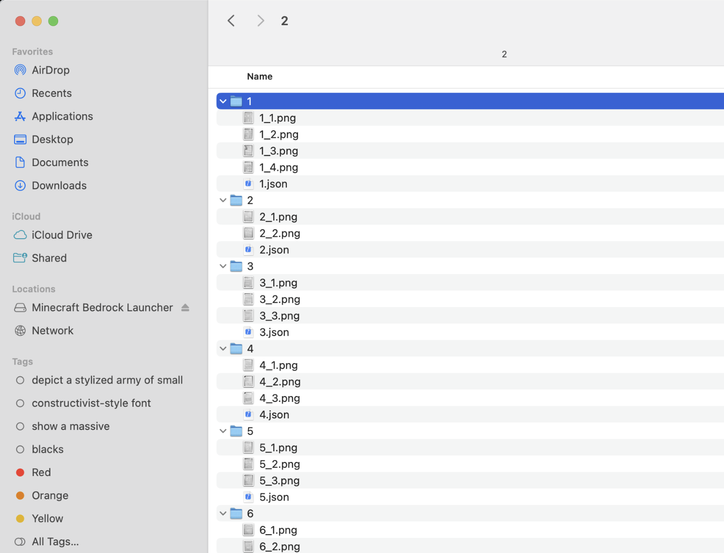Collapse folder 6 disclosure chevron
The height and width of the screenshot is (553, 724).
click(x=223, y=513)
